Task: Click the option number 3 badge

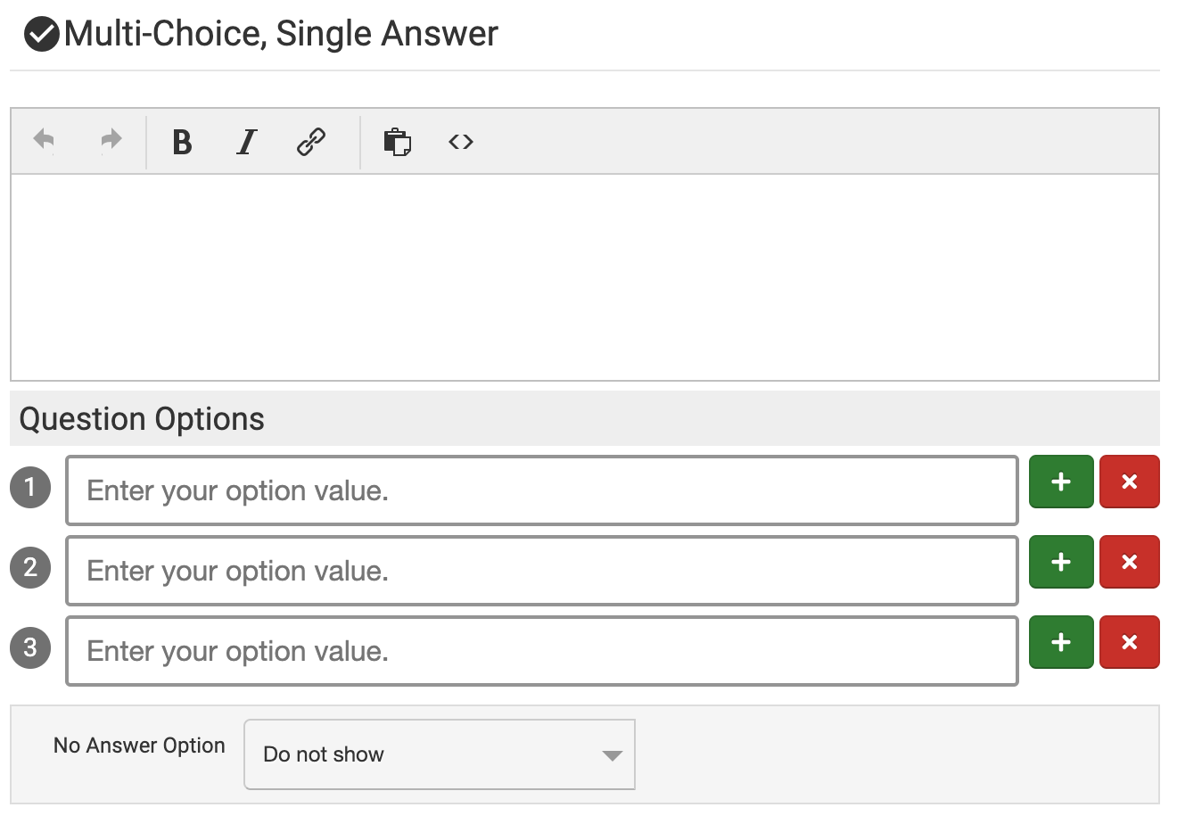Action: pos(30,647)
